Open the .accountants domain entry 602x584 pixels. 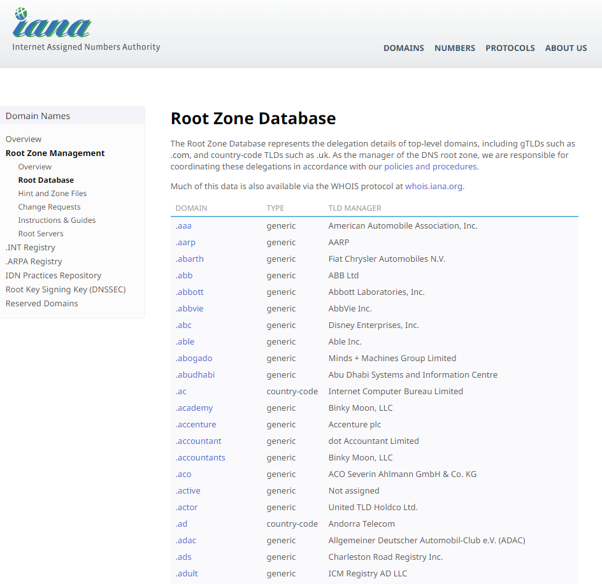tap(201, 458)
